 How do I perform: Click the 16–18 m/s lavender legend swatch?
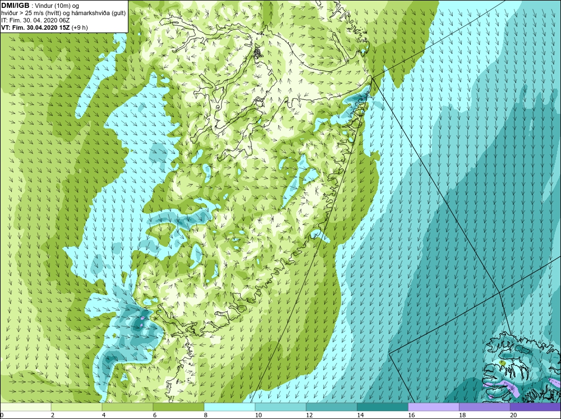click(434, 407)
